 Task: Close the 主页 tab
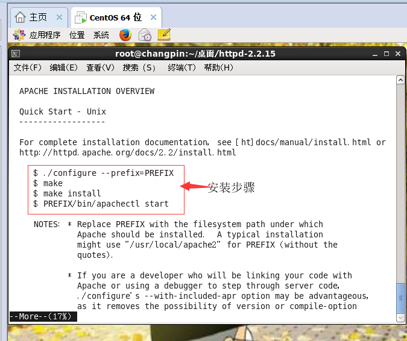click(59, 17)
